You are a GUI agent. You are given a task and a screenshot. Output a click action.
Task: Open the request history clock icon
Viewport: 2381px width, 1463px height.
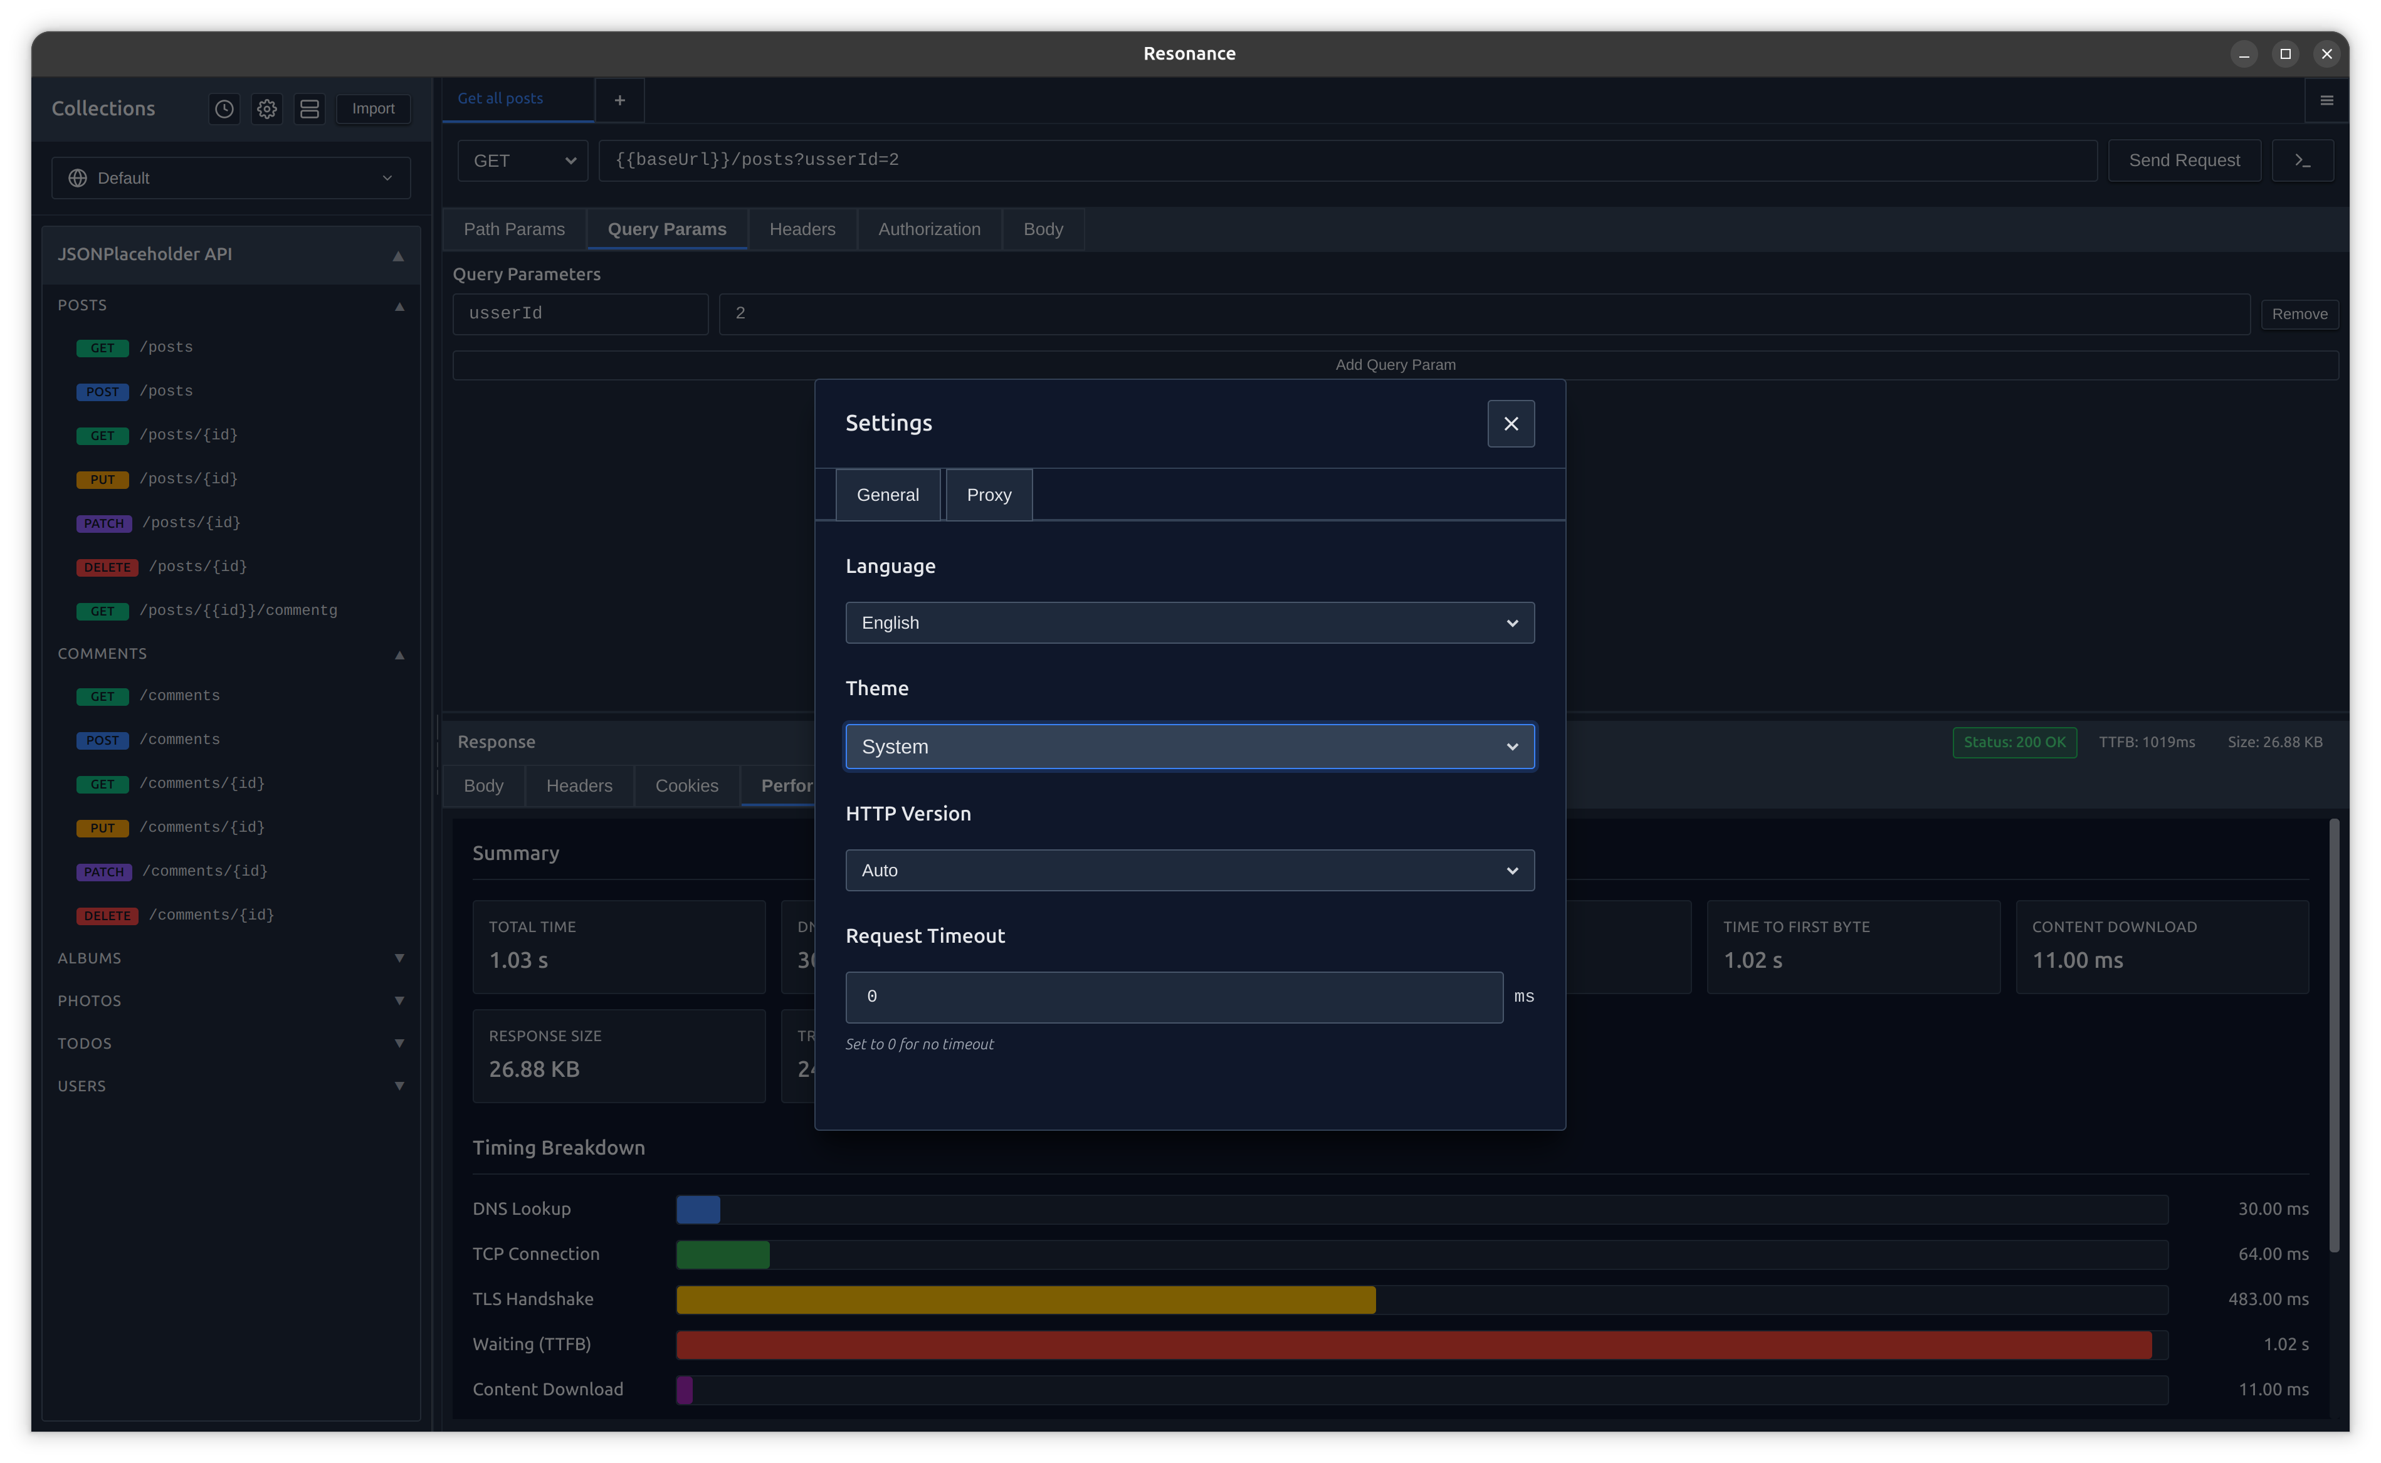[224, 108]
